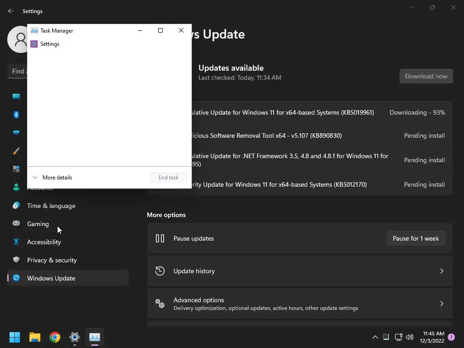The width and height of the screenshot is (464, 348).
Task: Open network status in the system tray
Action: (398, 337)
